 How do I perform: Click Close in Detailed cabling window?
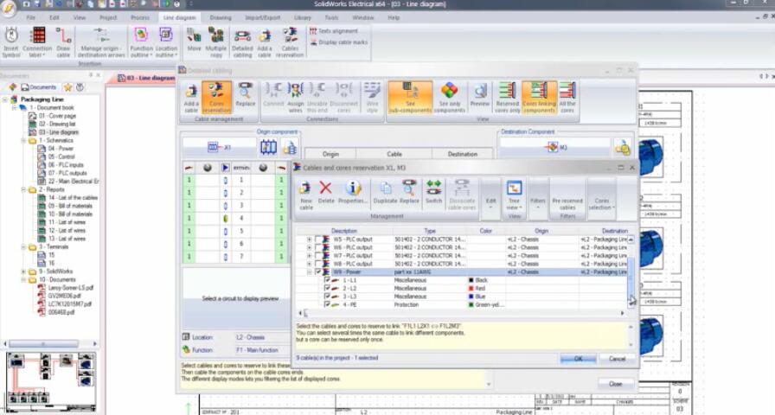pyautogui.click(x=615, y=384)
